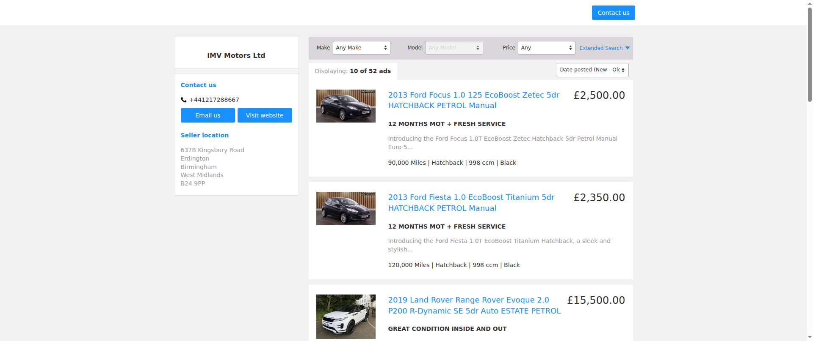Screen dimensions: 813x341
Task: Click the 120,000 Miles specification line
Action: 454,265
